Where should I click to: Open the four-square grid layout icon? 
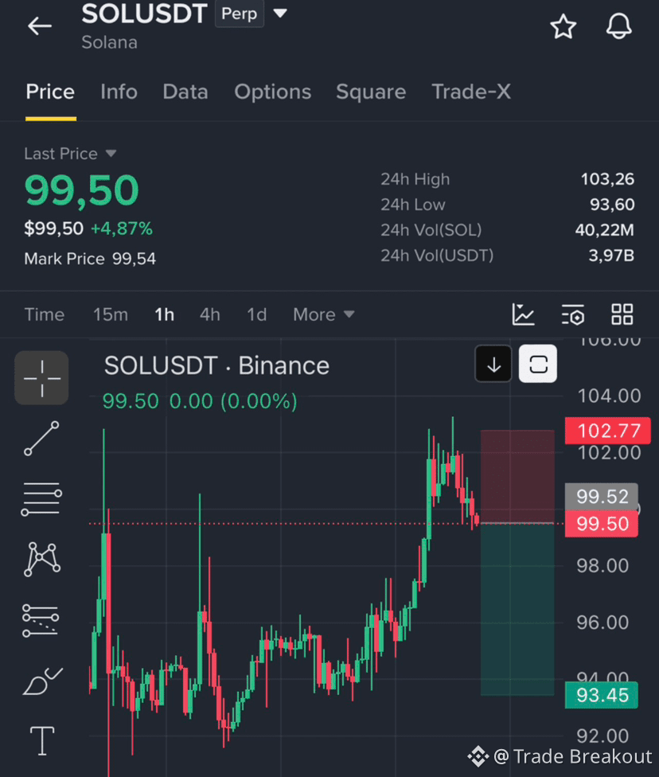[x=622, y=314]
